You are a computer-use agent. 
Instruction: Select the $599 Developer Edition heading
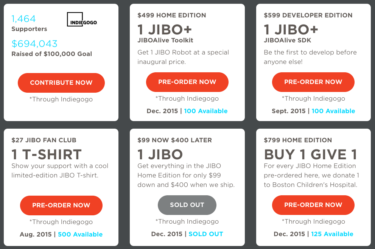pos(308,15)
